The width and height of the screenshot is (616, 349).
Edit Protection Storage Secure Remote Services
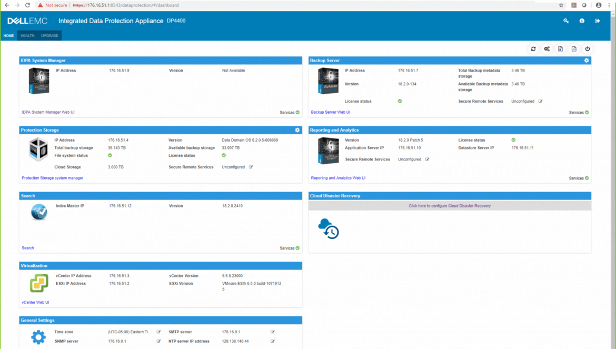[251, 167]
